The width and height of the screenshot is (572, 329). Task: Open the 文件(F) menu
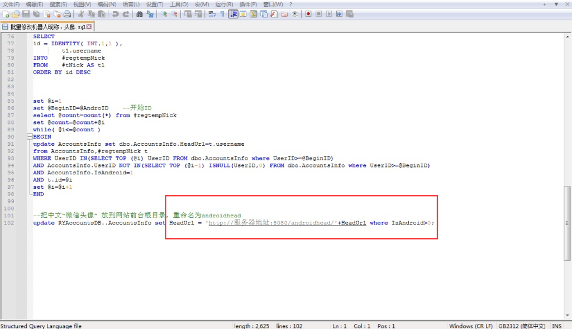tap(11, 4)
